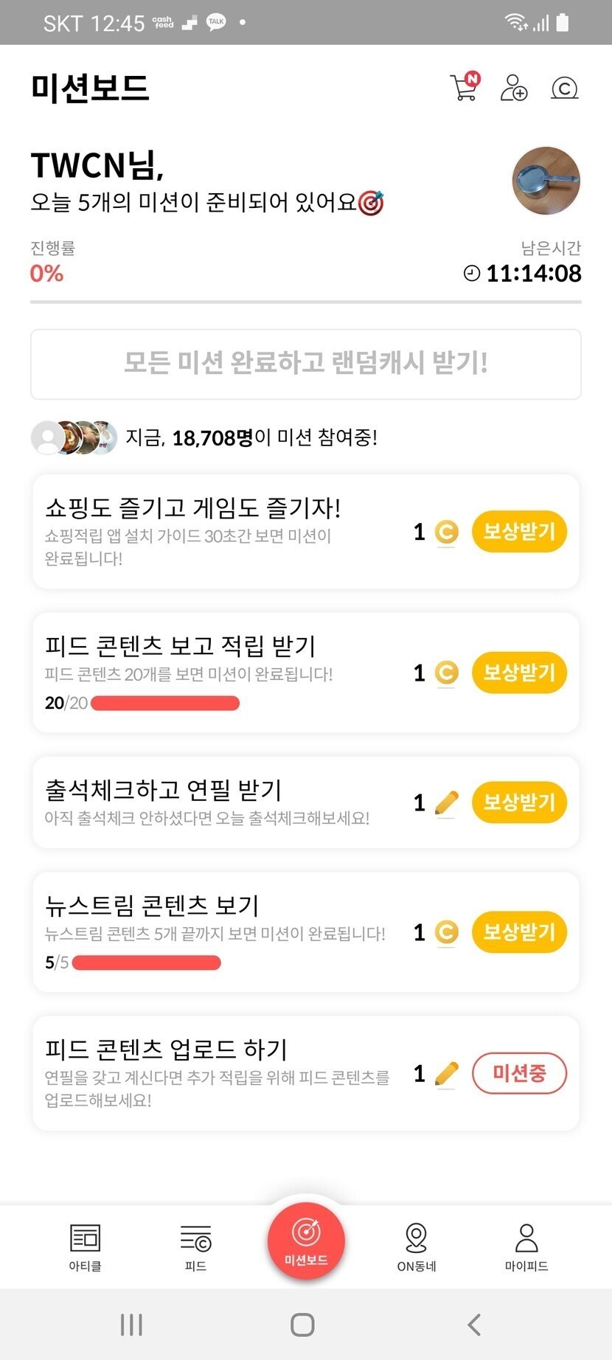Screen dimensions: 612x1360
Task: Switch to the 피드 tab
Action: [195, 1246]
